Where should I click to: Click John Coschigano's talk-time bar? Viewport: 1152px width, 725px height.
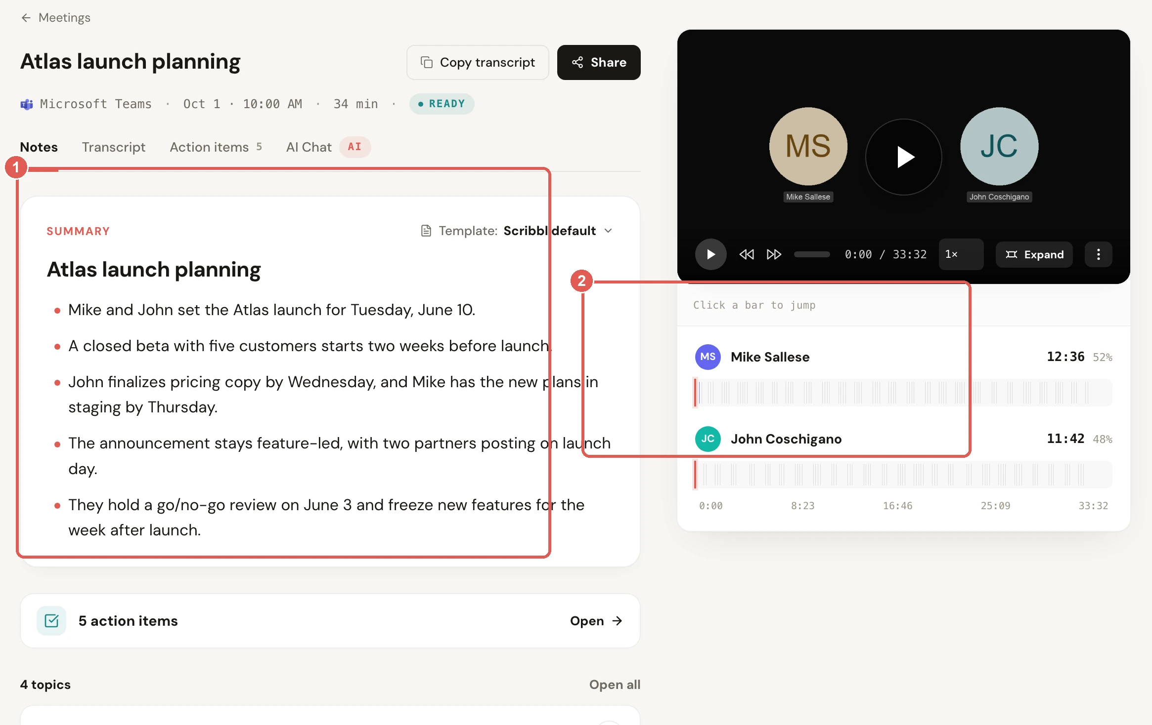tap(903, 475)
